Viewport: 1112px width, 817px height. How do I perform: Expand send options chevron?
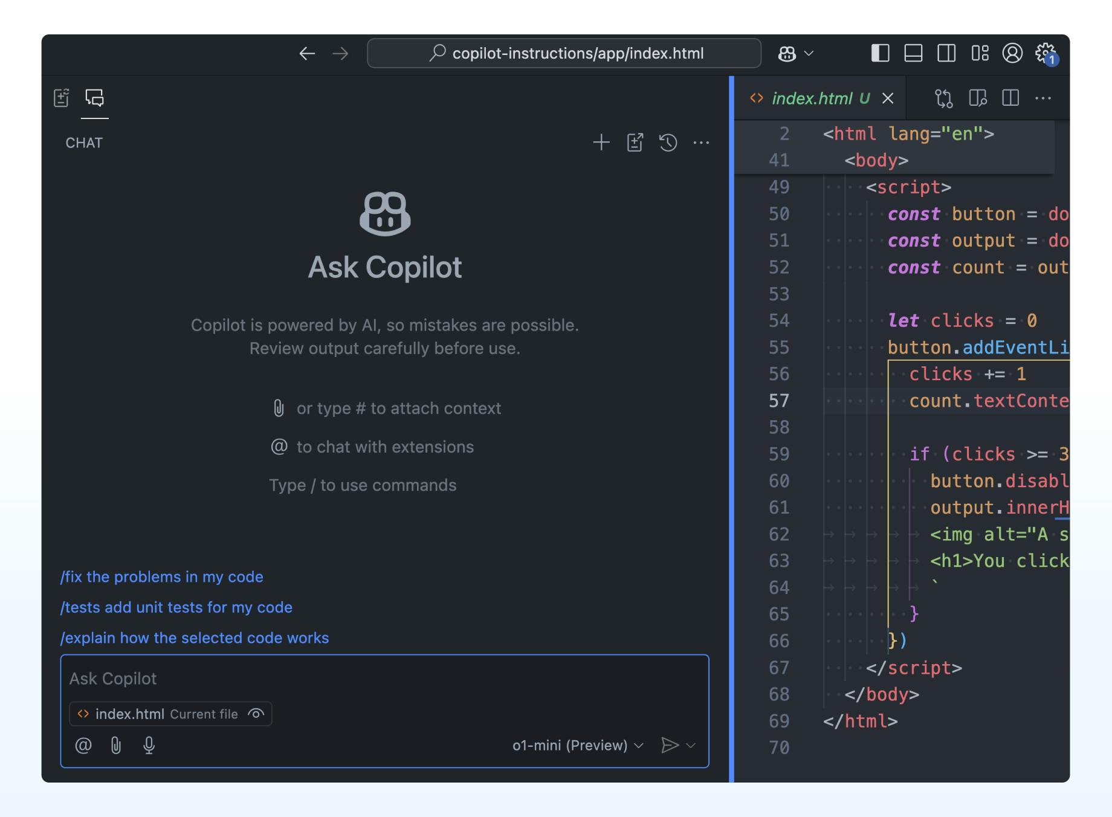pos(691,745)
